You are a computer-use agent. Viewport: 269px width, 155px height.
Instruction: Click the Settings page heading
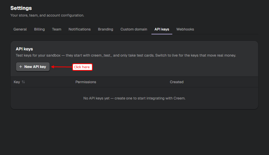click(x=21, y=8)
